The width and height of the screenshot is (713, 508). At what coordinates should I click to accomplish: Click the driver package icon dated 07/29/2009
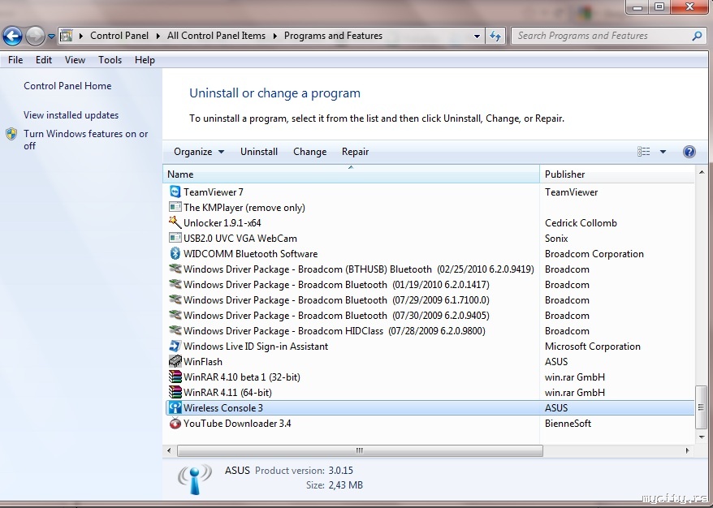(175, 300)
